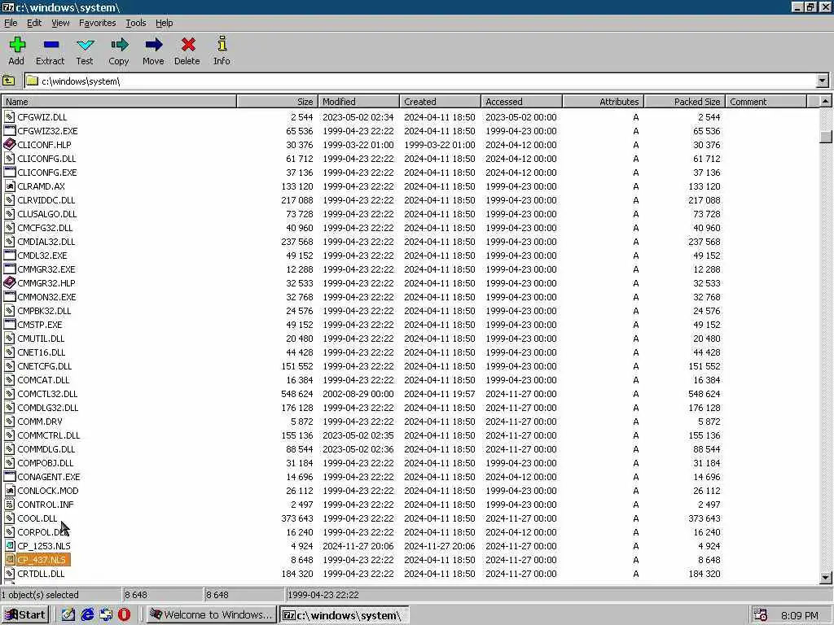Select the CONTROL.INF file icon

click(x=9, y=505)
